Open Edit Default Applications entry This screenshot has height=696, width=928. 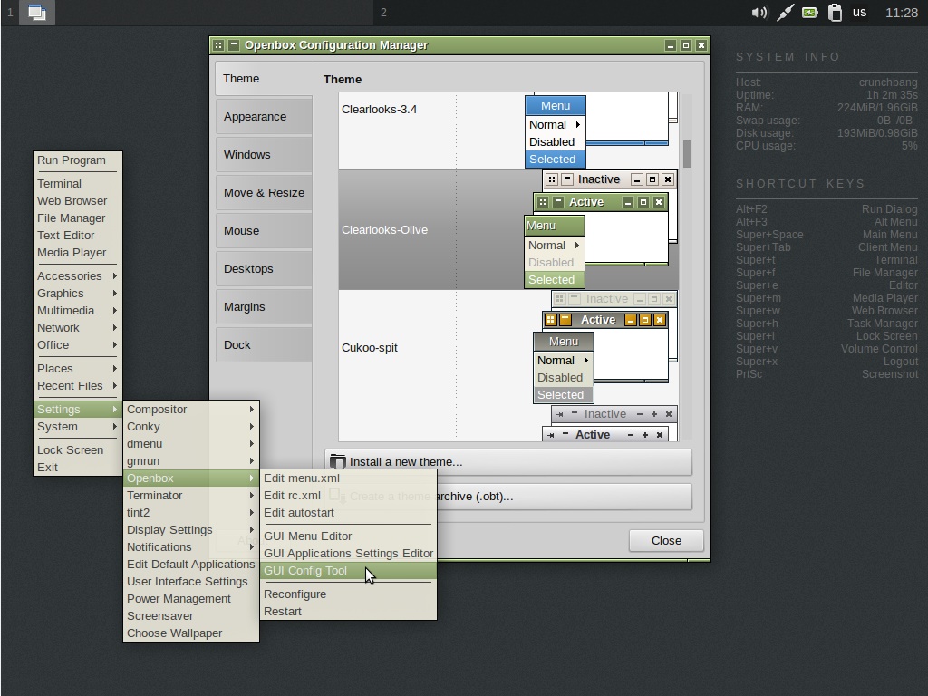[191, 564]
